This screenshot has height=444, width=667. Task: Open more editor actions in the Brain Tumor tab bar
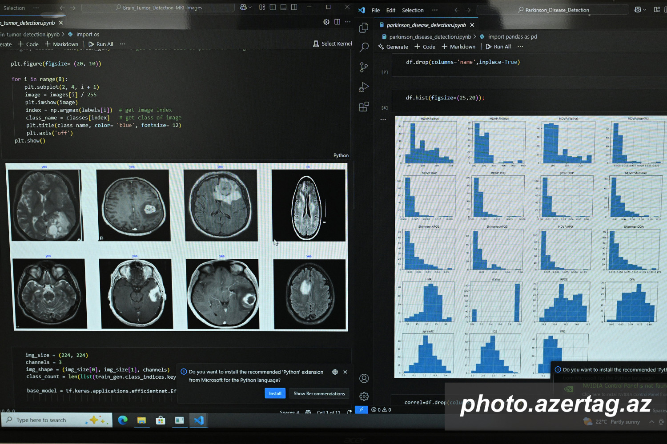click(348, 22)
